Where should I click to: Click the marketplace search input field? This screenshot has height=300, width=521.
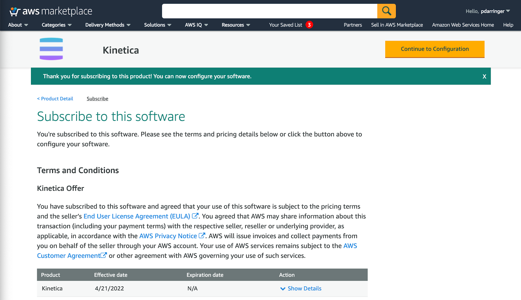(270, 11)
